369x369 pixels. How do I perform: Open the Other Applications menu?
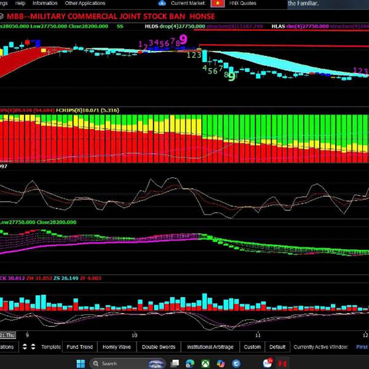[85, 3]
